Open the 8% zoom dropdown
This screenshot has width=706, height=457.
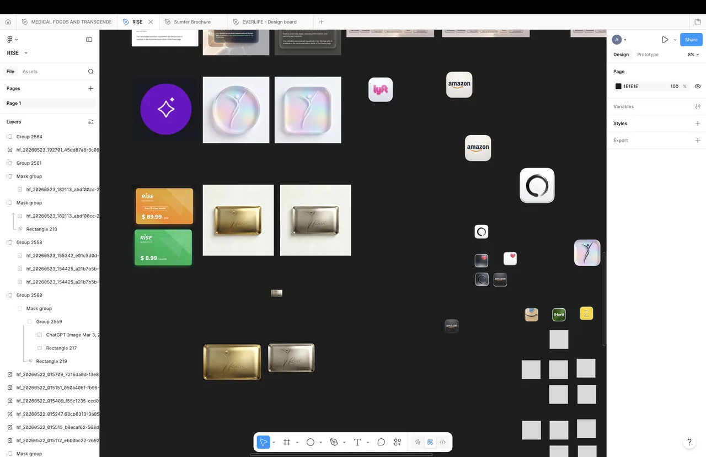(x=693, y=55)
